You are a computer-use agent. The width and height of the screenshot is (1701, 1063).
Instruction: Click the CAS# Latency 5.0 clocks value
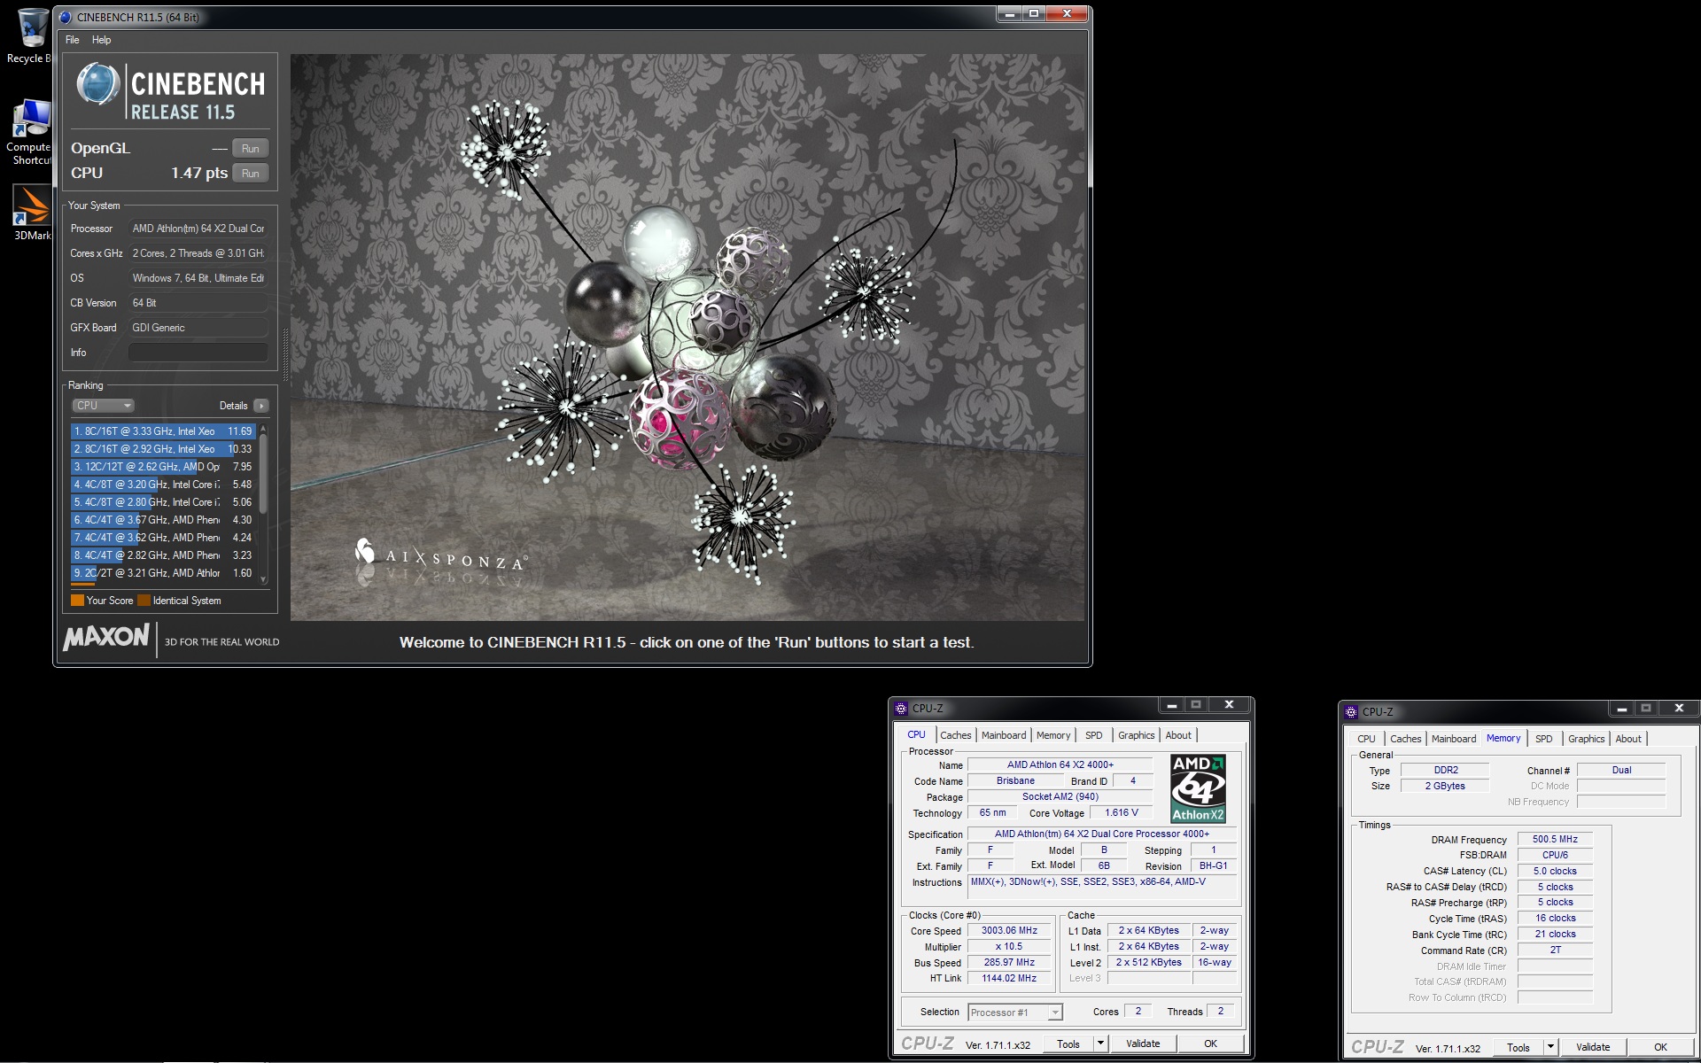[x=1555, y=872]
